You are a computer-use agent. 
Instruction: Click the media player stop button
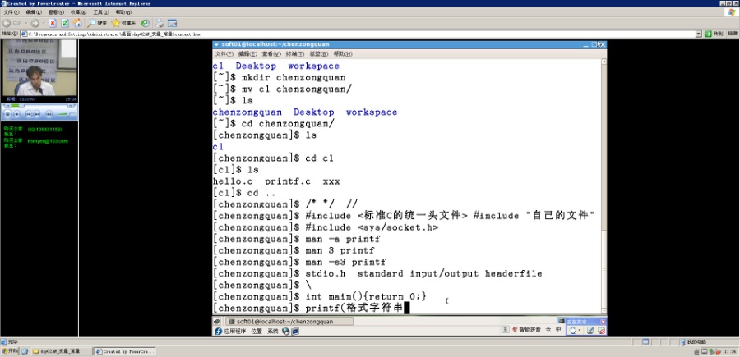click(17, 114)
